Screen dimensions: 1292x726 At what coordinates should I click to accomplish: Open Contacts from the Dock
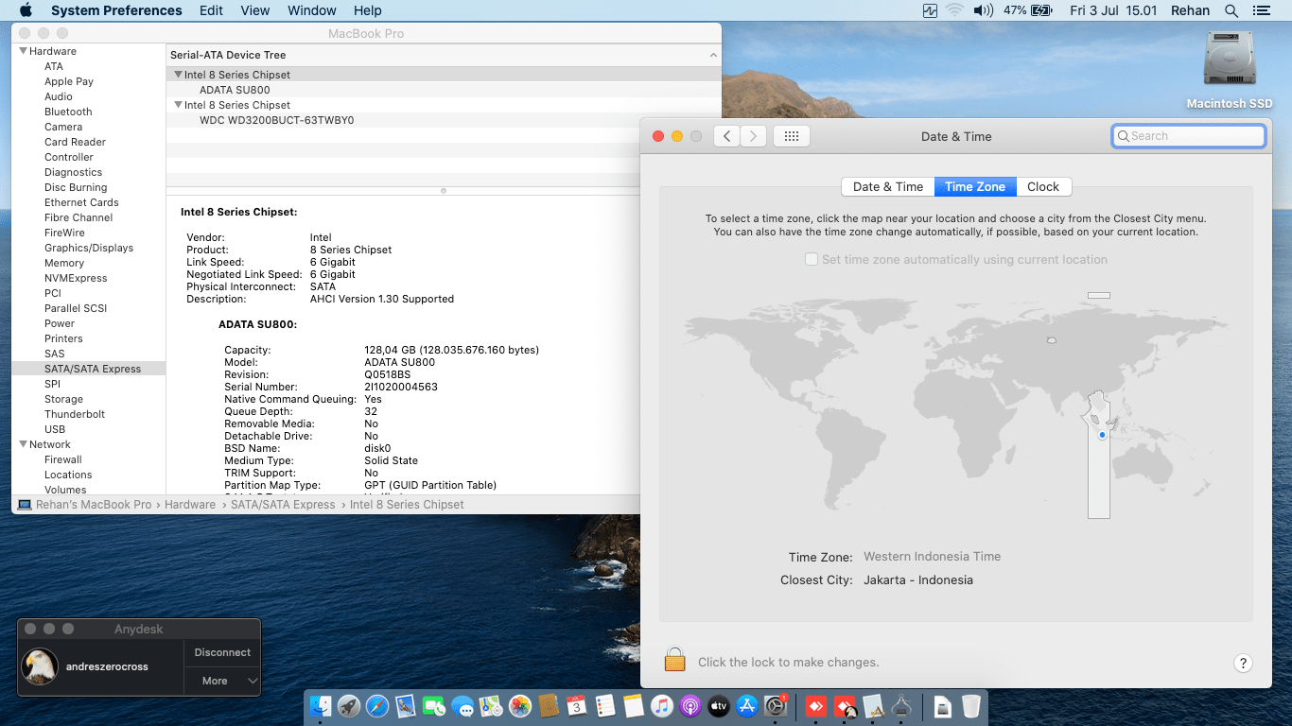point(548,705)
